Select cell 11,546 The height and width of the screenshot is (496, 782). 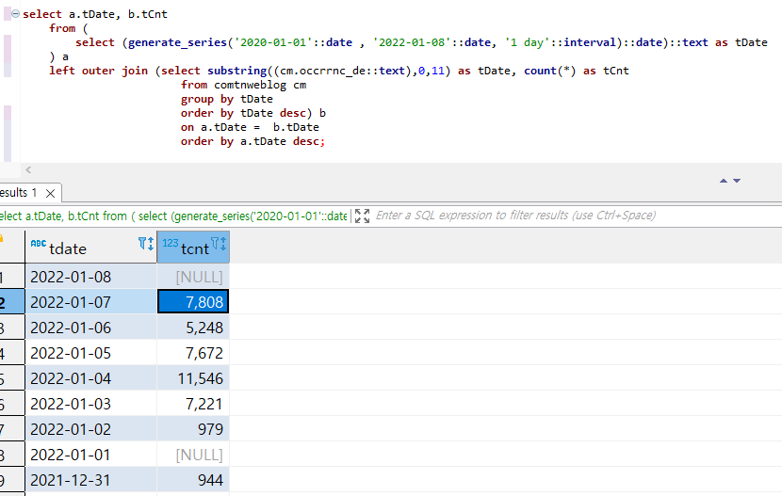pos(193,378)
